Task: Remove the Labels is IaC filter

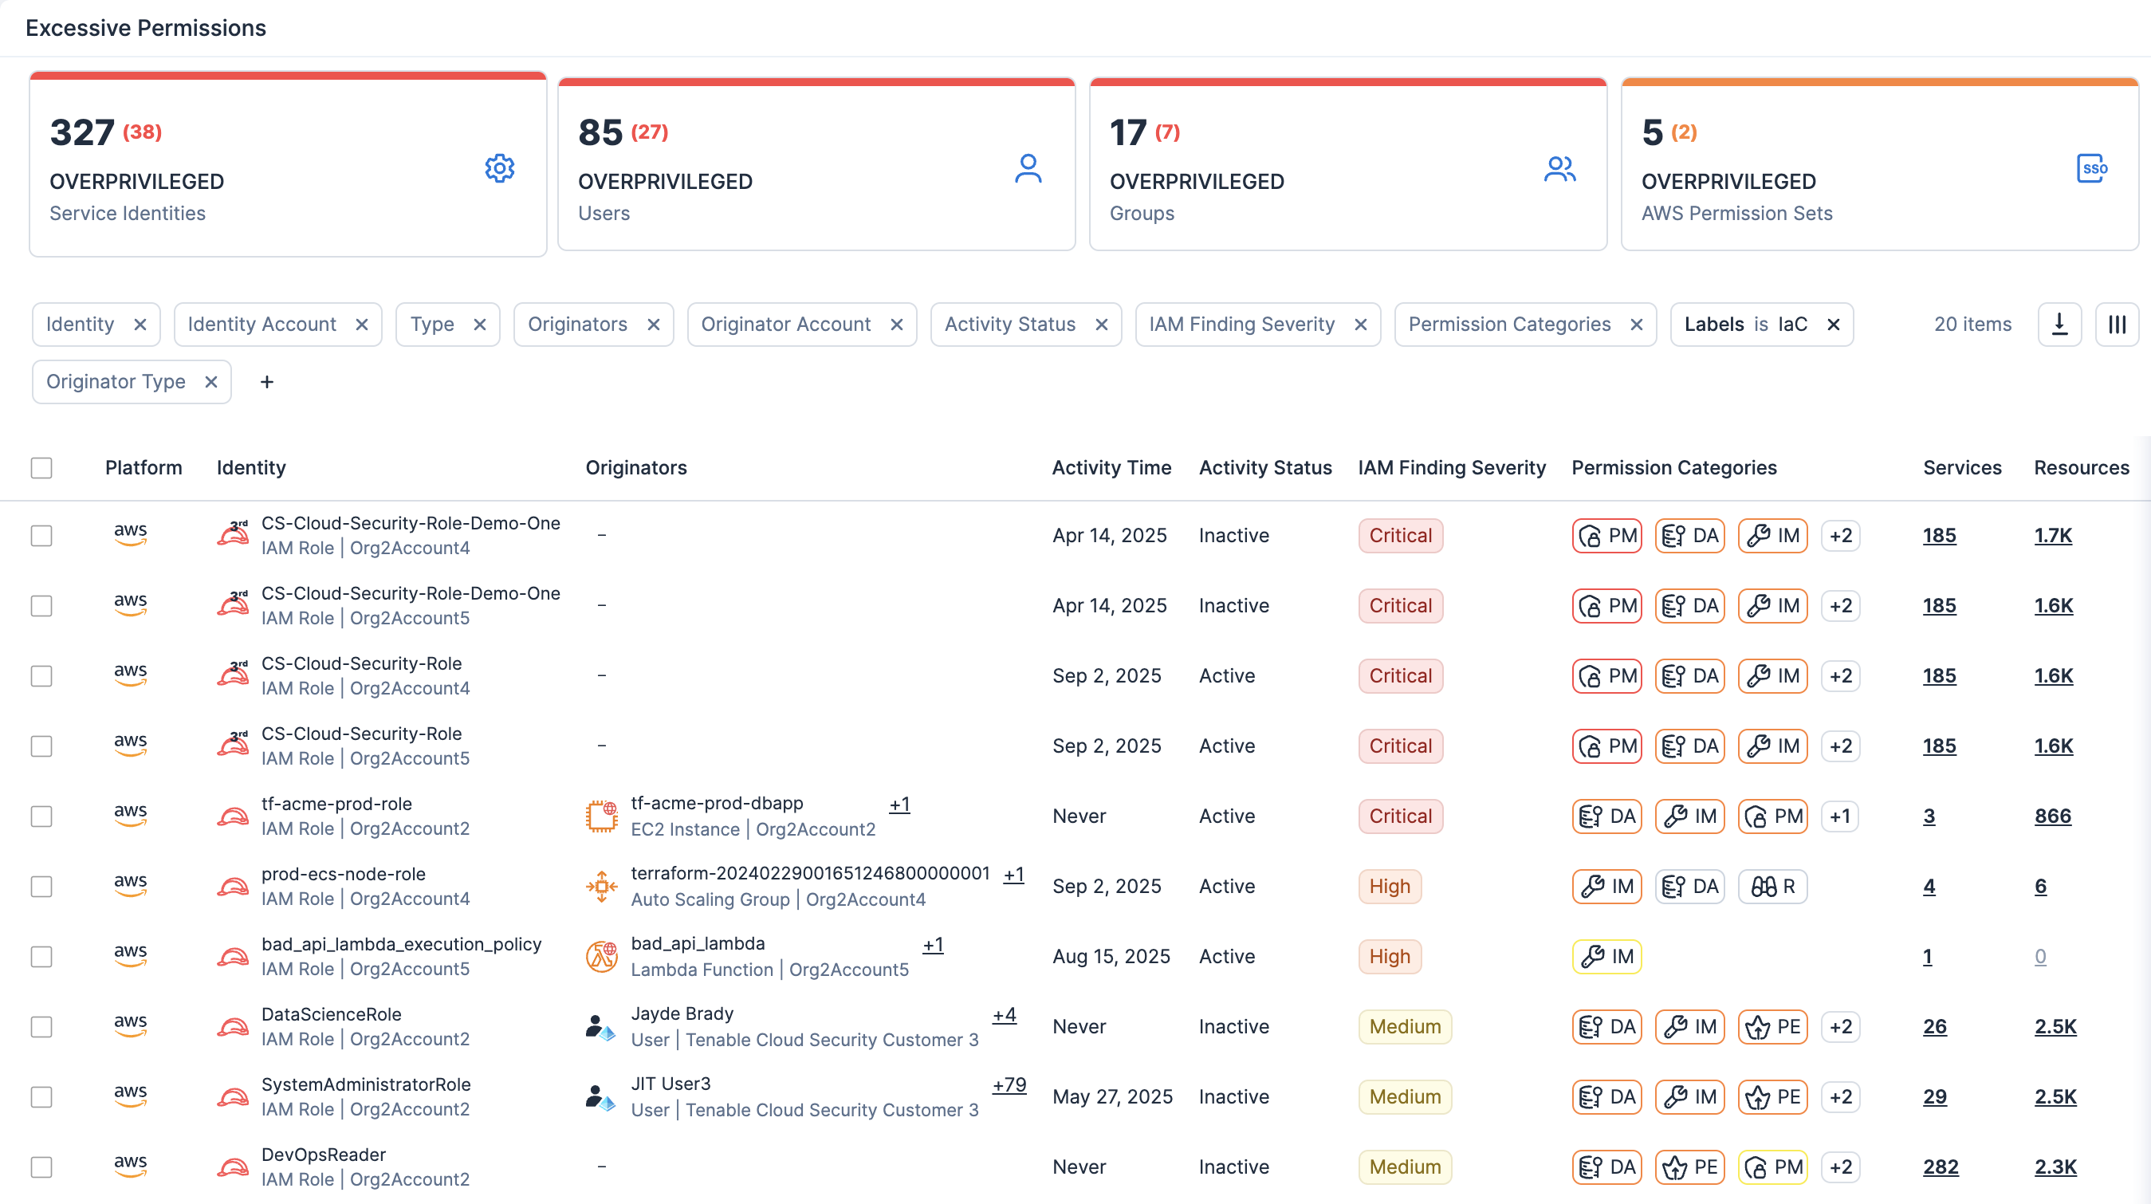Action: tap(1834, 324)
